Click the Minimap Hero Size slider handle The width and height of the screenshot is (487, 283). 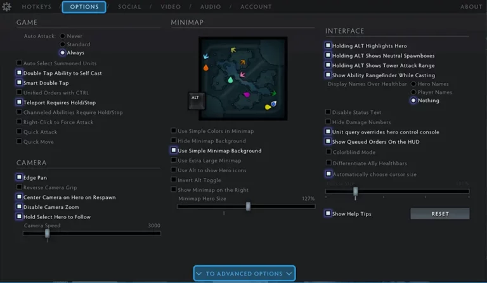pos(248,206)
